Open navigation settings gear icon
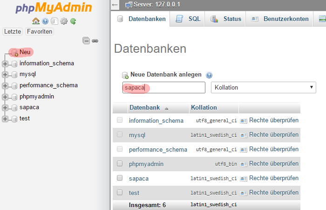 [64, 21]
